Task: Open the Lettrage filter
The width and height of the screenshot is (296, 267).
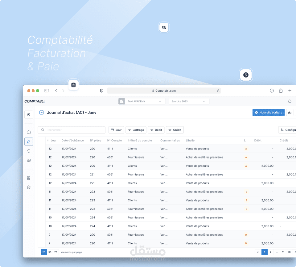Action: tap(136, 130)
